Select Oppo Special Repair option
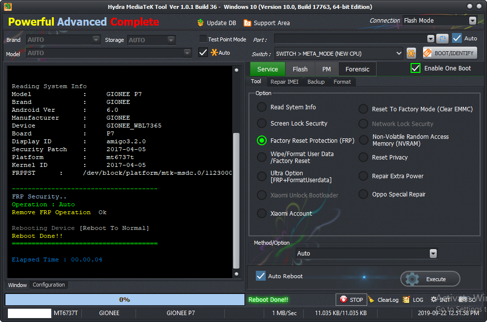This screenshot has width=487, height=322. tap(363, 194)
